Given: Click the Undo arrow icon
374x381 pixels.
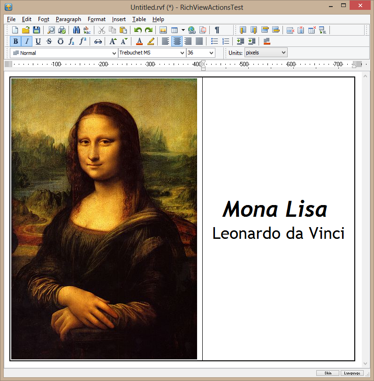Looking at the screenshot, I should point(137,30).
